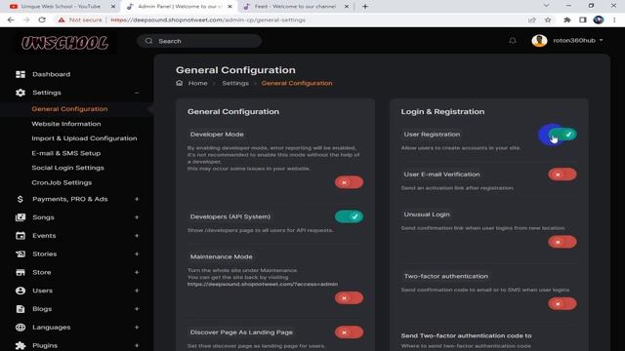Click the share page icon in address bar
This screenshot has height=351, width=625.
click(x=532, y=19)
